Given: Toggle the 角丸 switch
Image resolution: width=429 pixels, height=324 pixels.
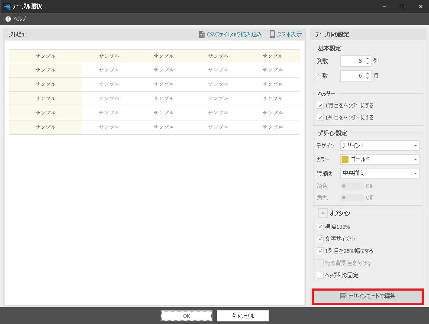Looking at the screenshot, I should click(x=352, y=198).
